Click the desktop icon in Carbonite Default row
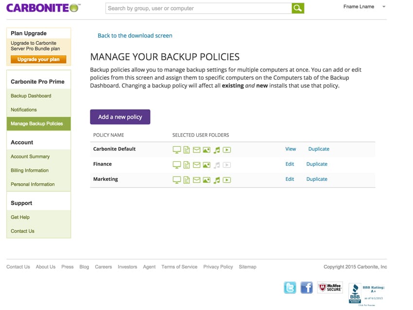The image size is (413, 310). [177, 150]
